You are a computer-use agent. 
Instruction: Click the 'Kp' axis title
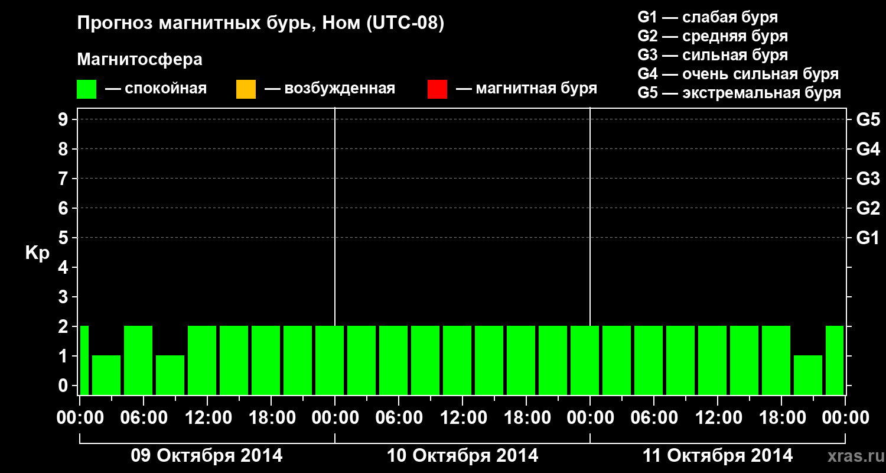[37, 253]
